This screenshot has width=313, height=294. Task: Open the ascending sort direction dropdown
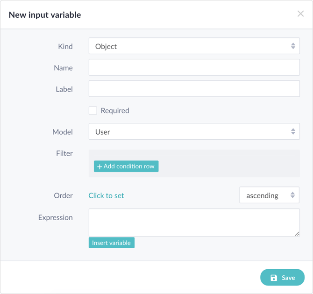pos(269,195)
